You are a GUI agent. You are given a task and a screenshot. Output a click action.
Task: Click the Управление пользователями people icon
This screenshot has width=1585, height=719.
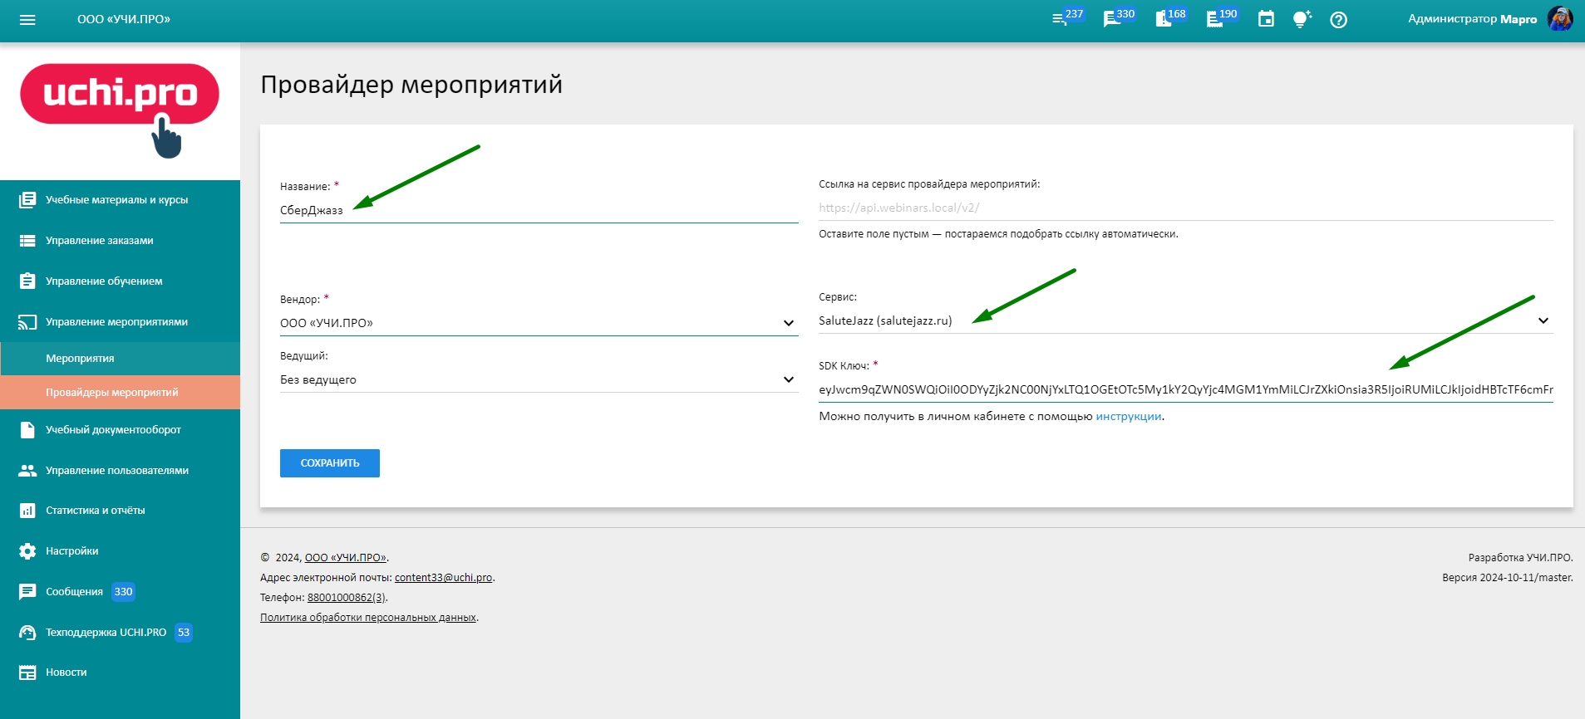click(x=27, y=471)
